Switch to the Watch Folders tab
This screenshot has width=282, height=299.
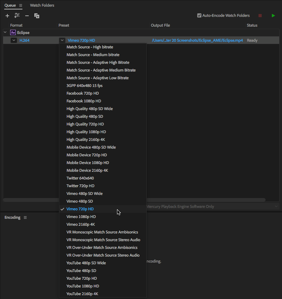(x=42, y=6)
